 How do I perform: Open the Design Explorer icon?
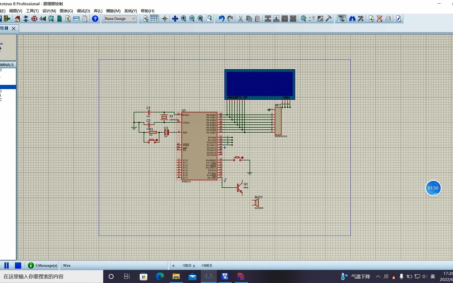tap(60, 19)
